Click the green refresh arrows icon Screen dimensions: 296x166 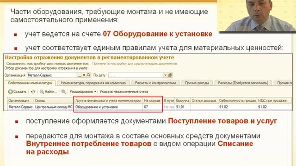pyautogui.click(x=33, y=92)
